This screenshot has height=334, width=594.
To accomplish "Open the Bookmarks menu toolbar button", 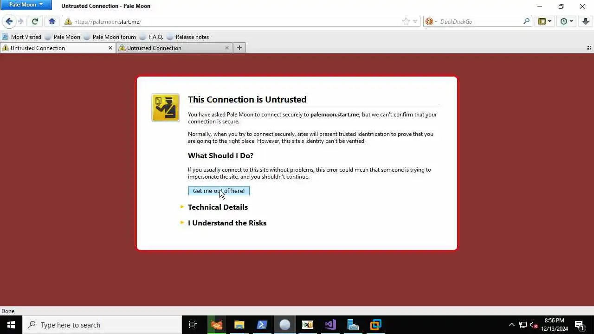I will pos(545,21).
